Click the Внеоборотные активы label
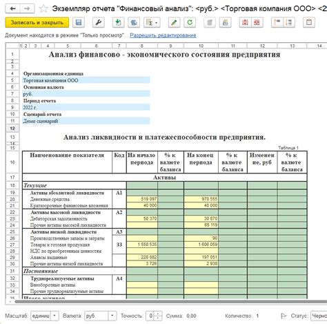The width and height of the screenshot is (327, 324). point(52,285)
